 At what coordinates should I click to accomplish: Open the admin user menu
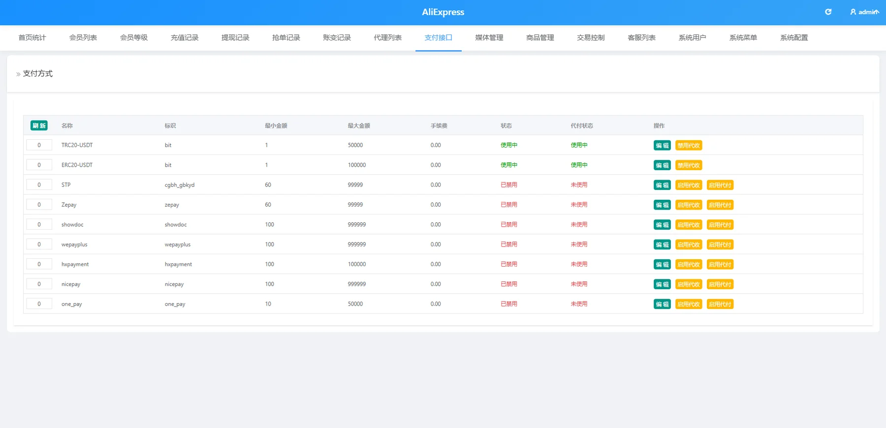click(865, 12)
